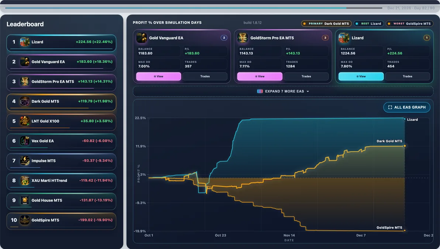Image resolution: width=440 pixels, height=249 pixels.
Task: Select the WORST GoldSpire MT5 pill
Action: [410, 24]
